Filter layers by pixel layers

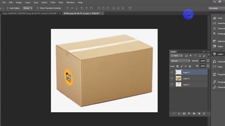(x=186, y=56)
